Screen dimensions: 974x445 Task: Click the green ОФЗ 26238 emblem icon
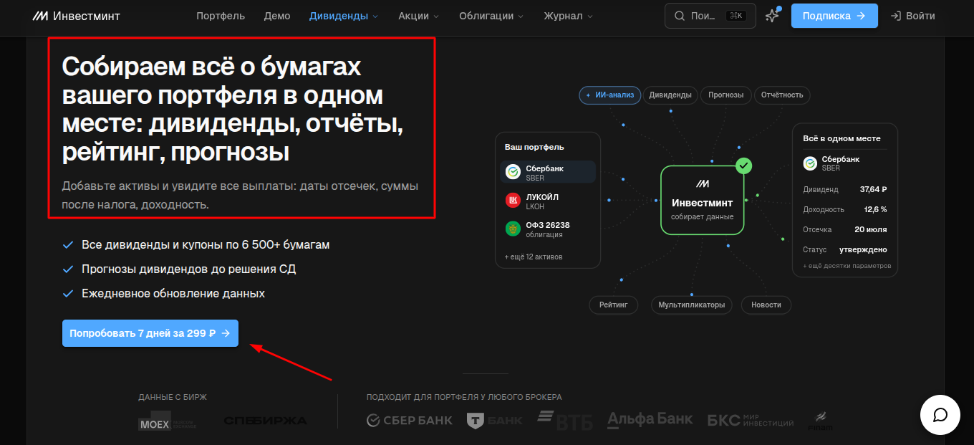pos(513,229)
